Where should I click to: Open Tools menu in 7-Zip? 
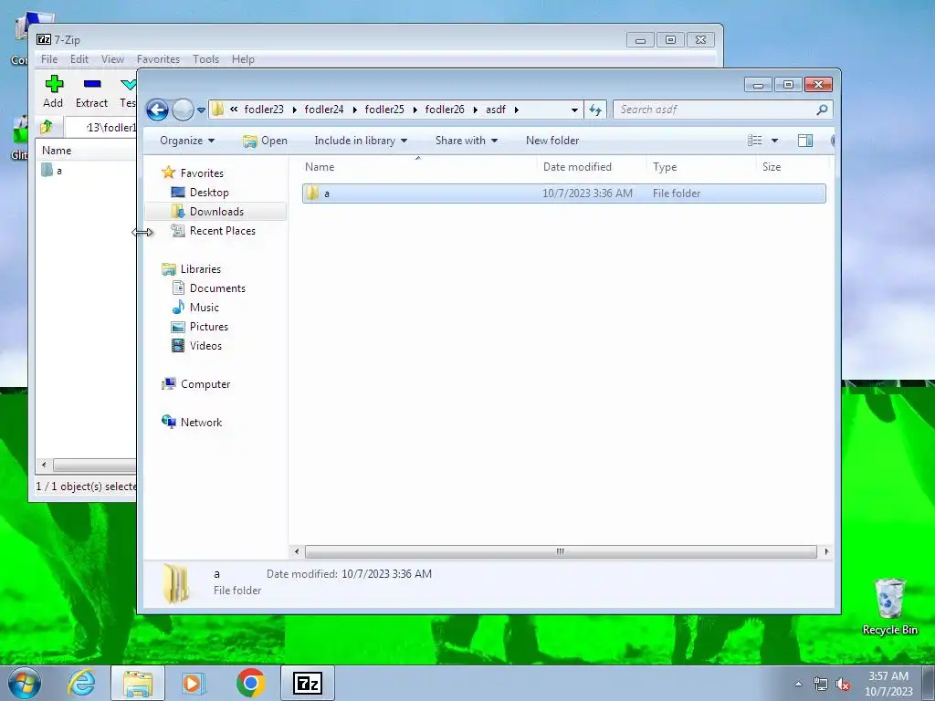pos(205,59)
